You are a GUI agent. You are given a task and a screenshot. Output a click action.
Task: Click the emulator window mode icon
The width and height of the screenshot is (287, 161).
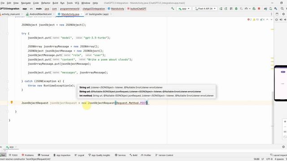point(277,14)
